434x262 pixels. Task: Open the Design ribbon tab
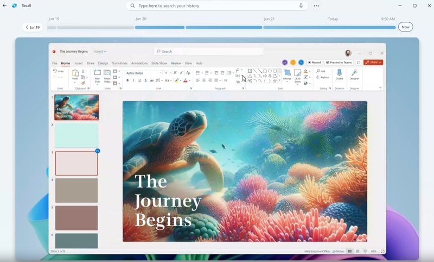pyautogui.click(x=103, y=63)
